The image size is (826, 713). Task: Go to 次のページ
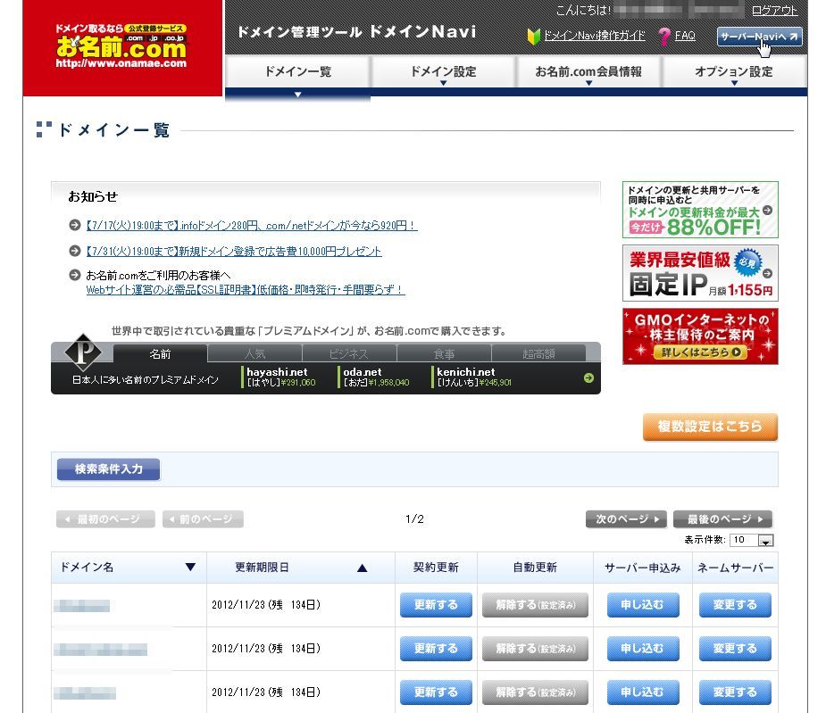coord(626,519)
